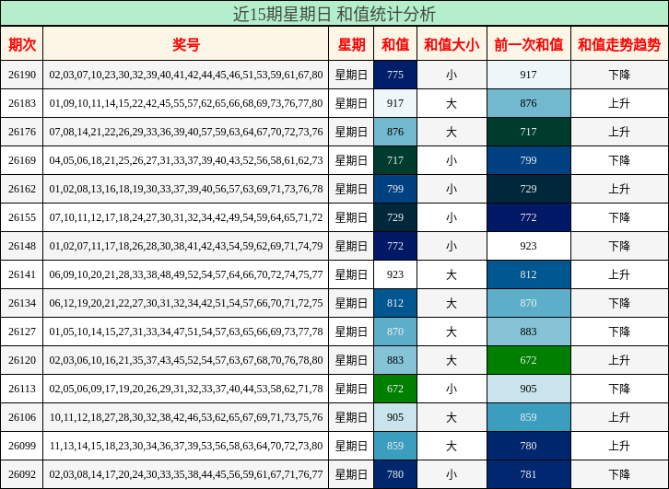
Task: Select previous sum 923 in row 26148
Action: click(x=528, y=247)
